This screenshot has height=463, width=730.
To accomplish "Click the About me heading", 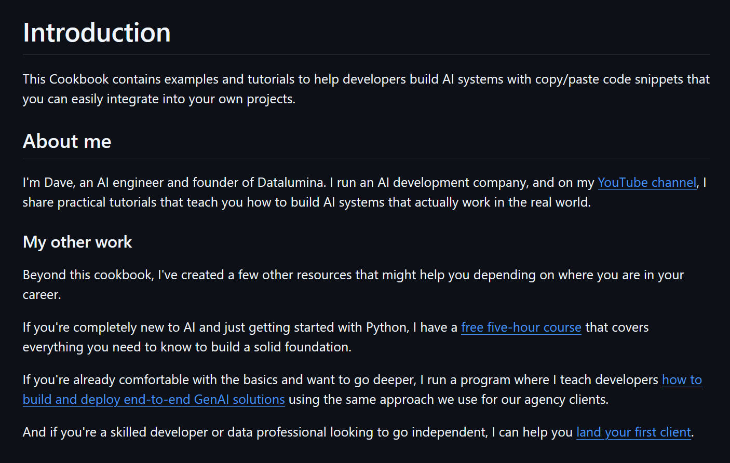I will 67,141.
